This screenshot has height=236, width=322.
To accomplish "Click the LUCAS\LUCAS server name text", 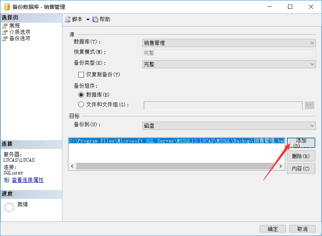I will pyautogui.click(x=19, y=160).
